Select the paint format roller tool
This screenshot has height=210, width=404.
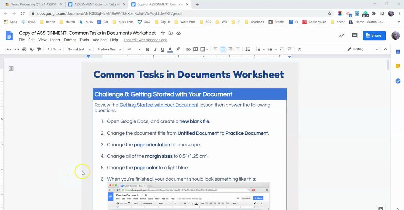click(39, 49)
